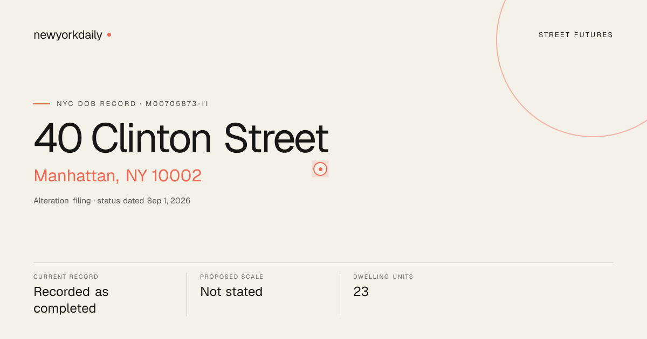
Task: Click the vertical divider before Dwelling Units
Action: [340, 294]
